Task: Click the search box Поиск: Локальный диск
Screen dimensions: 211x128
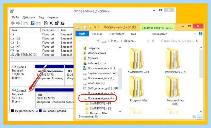Action: [180, 41]
